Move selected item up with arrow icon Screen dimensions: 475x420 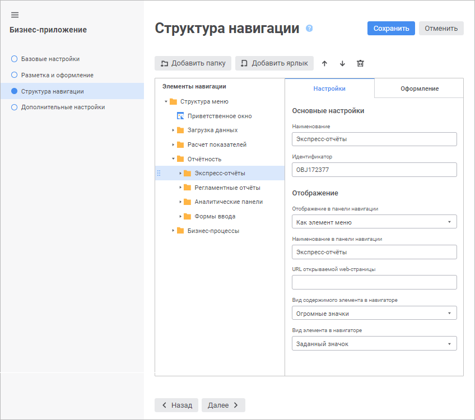click(324, 63)
